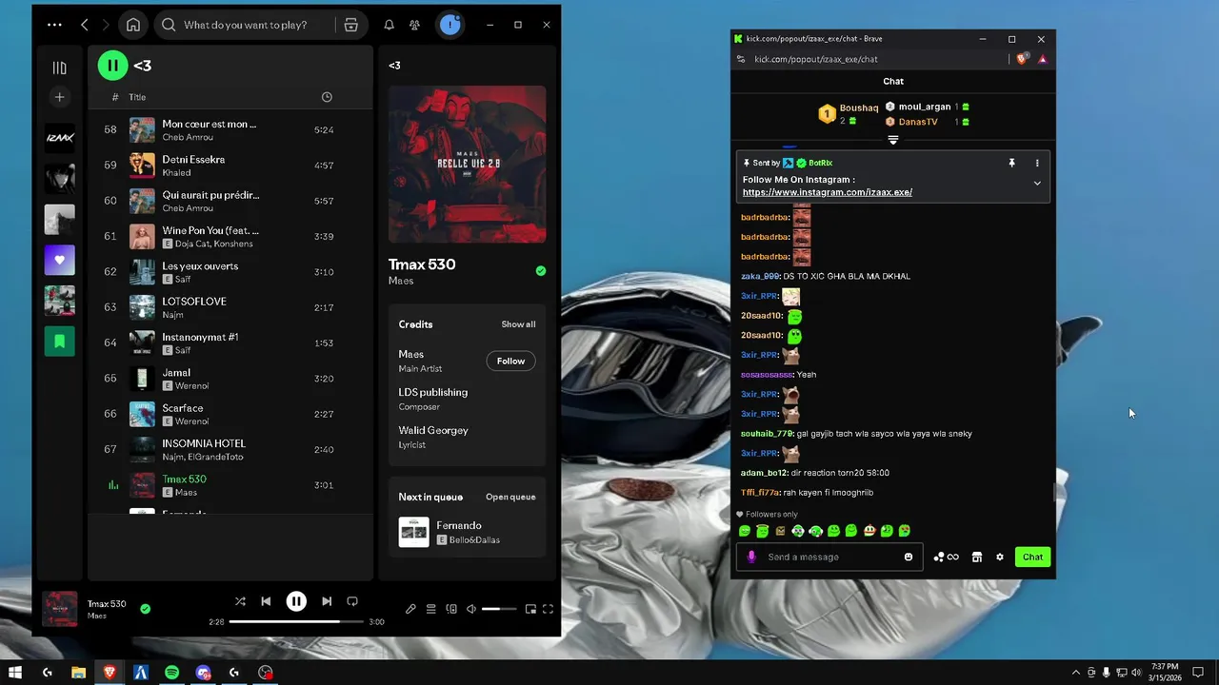The width and height of the screenshot is (1219, 685).
Task: Skip to previous track
Action: (x=266, y=601)
